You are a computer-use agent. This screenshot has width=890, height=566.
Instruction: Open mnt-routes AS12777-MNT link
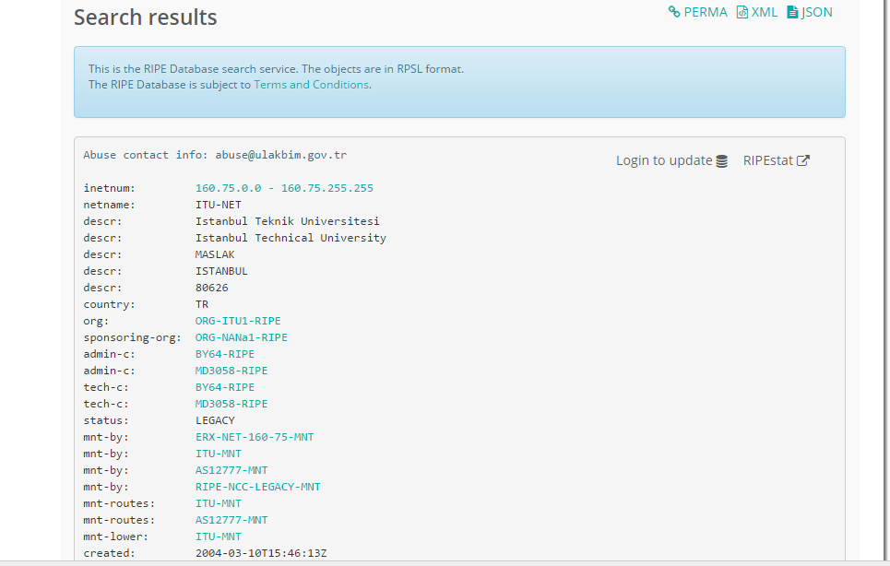tap(231, 520)
